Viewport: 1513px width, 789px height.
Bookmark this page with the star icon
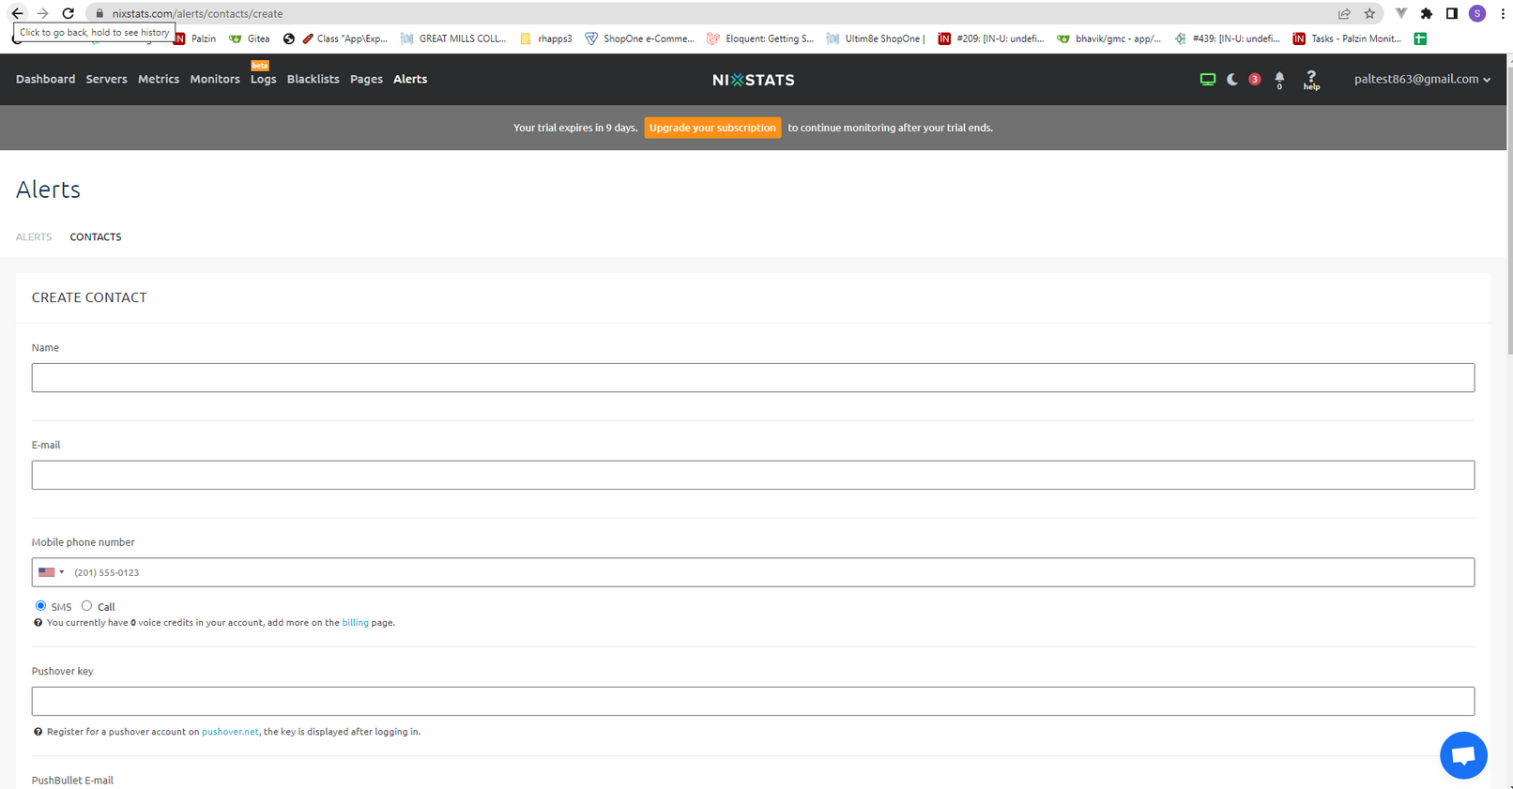tap(1369, 13)
